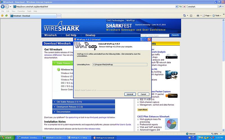This screenshot has height=140, width=225.
Task: Open CACE Pilot: Enhances Wireshark link
Action: (x=153, y=116)
